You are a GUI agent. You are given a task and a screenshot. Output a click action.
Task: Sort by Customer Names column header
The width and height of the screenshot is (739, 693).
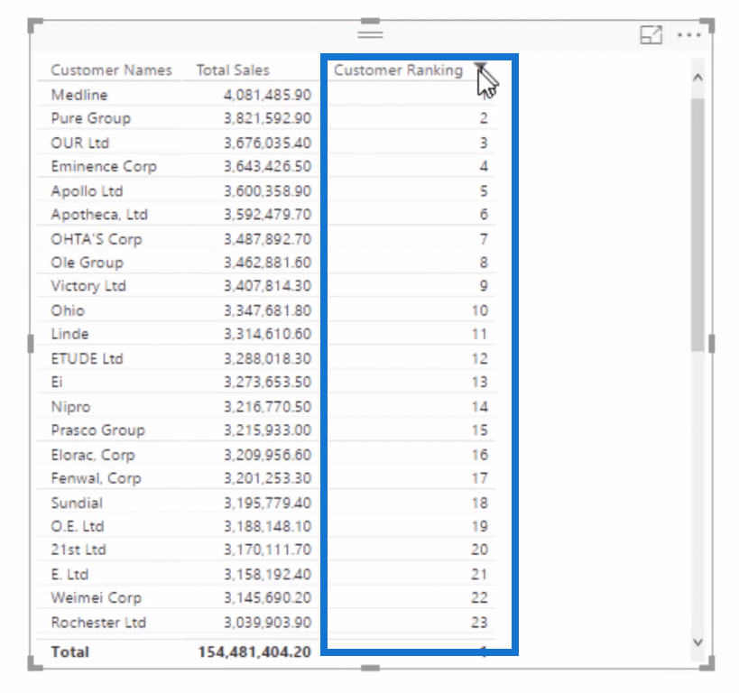click(111, 70)
